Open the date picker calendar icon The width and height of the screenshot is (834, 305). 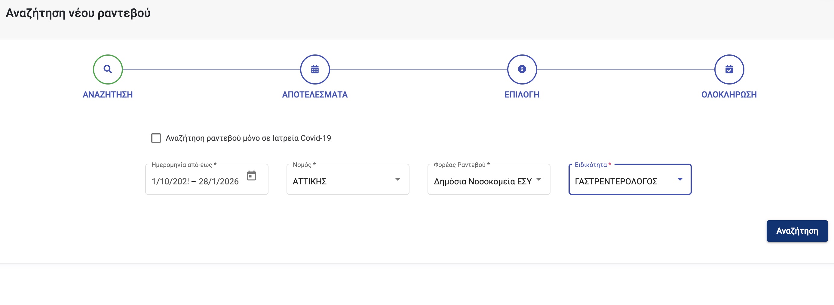pos(251,176)
